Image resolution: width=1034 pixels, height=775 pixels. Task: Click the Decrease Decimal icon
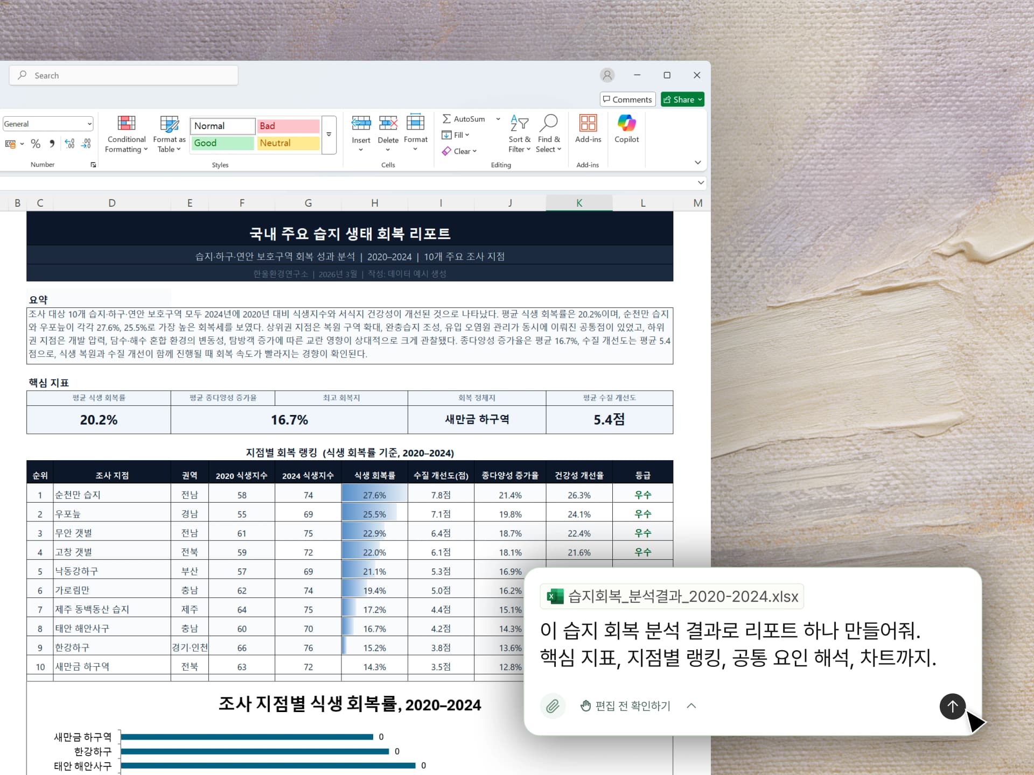click(86, 144)
